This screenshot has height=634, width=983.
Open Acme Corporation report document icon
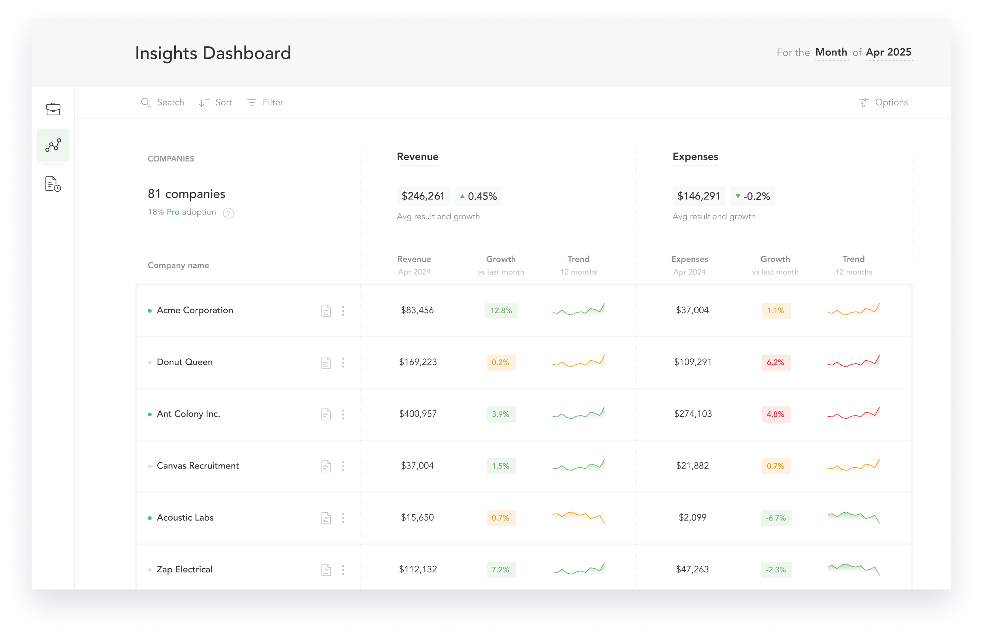click(326, 311)
